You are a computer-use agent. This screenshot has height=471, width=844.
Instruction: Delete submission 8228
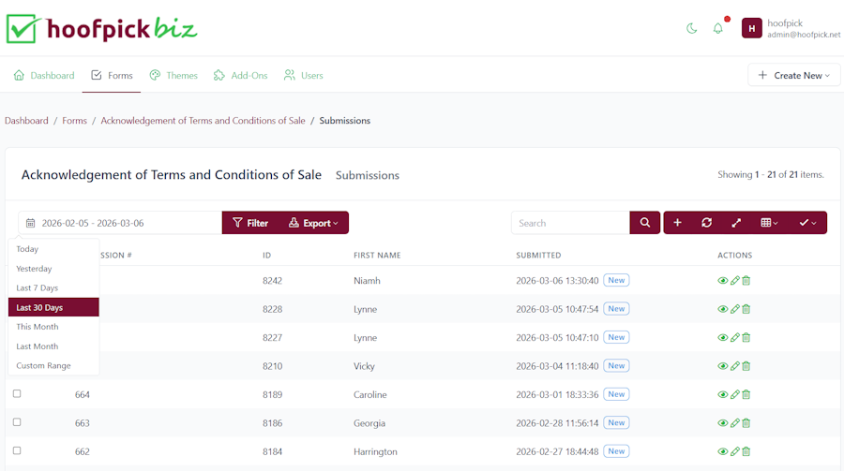click(x=746, y=309)
